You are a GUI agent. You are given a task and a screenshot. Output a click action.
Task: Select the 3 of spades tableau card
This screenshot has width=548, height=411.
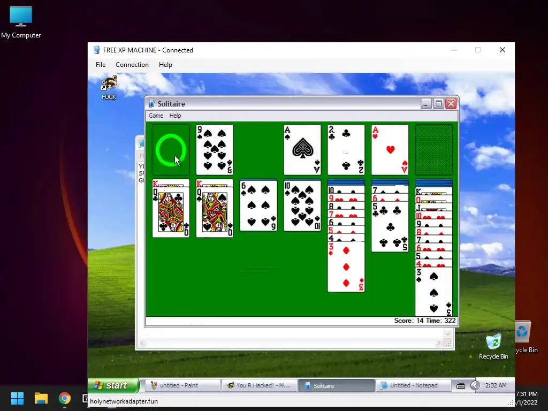pos(433,292)
